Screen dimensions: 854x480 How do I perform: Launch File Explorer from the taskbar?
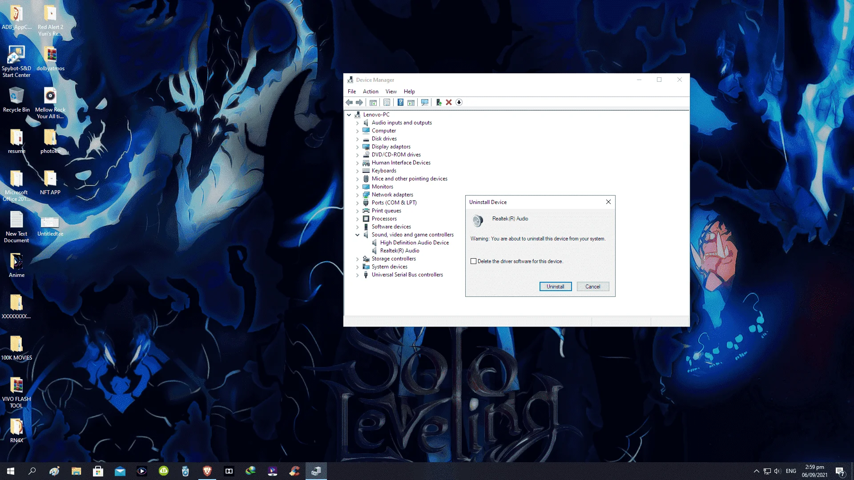pos(76,471)
